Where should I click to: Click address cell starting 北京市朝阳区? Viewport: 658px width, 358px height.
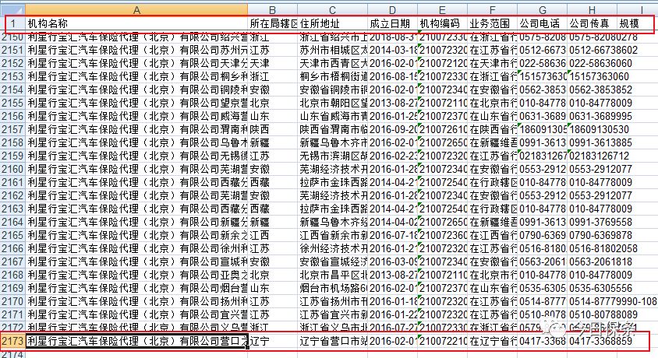click(332, 103)
